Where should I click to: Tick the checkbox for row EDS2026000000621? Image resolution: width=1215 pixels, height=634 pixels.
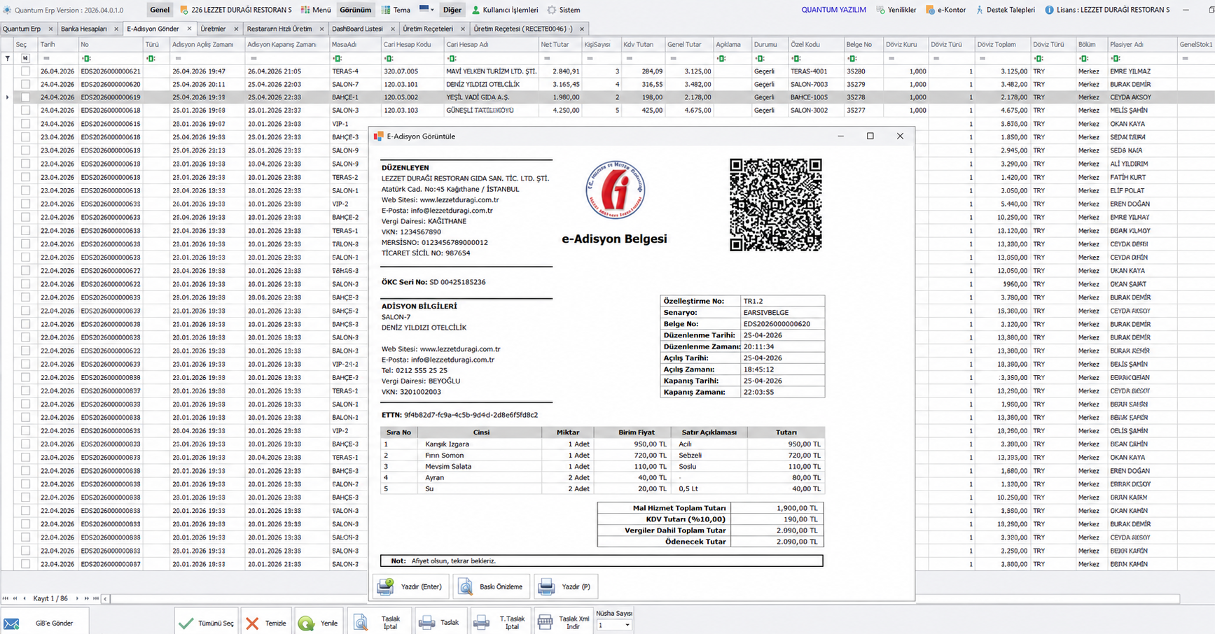25,71
